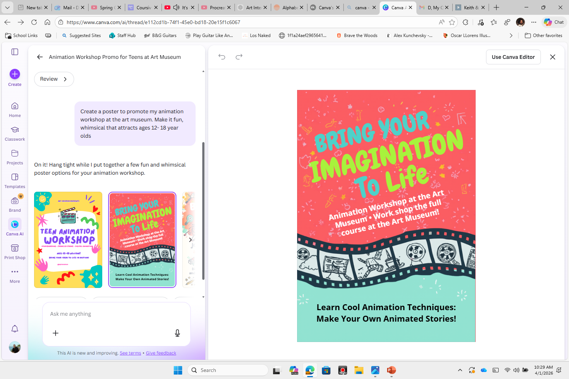Switch to the Mail browser tab
The image size is (569, 379).
[69, 7]
